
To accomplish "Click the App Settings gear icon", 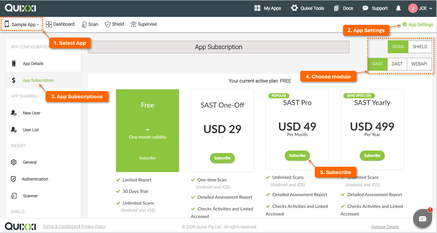I will [x=405, y=24].
